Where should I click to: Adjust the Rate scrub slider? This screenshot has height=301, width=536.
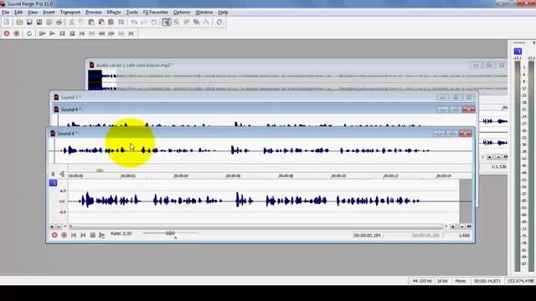(x=170, y=233)
